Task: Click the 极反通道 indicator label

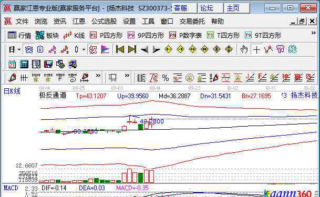Action: pyautogui.click(x=53, y=95)
